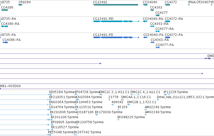Select the CG13492-PD protein feature
The height and width of the screenshot is (136, 214).
[116, 37]
